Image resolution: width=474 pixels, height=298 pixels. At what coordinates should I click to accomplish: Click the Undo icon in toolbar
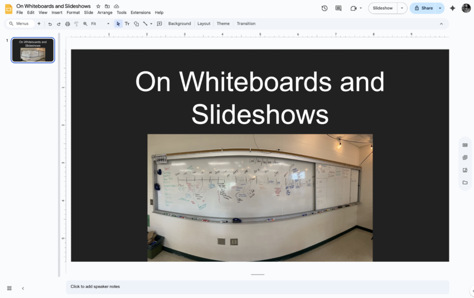50,24
